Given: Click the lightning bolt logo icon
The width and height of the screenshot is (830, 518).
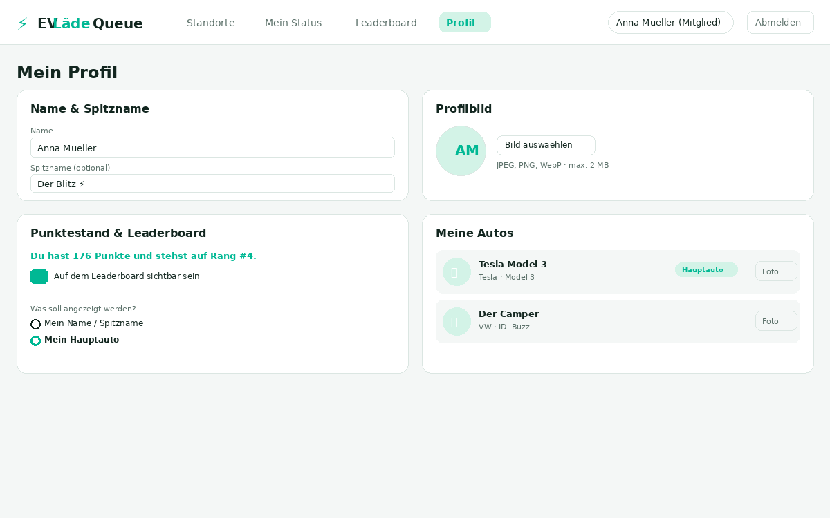Looking at the screenshot, I should pos(22,23).
